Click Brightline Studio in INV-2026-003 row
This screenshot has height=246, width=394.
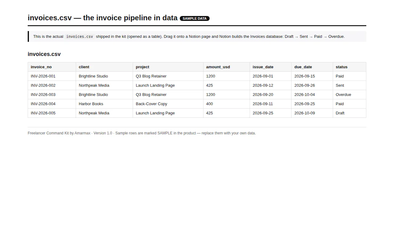[104, 94]
